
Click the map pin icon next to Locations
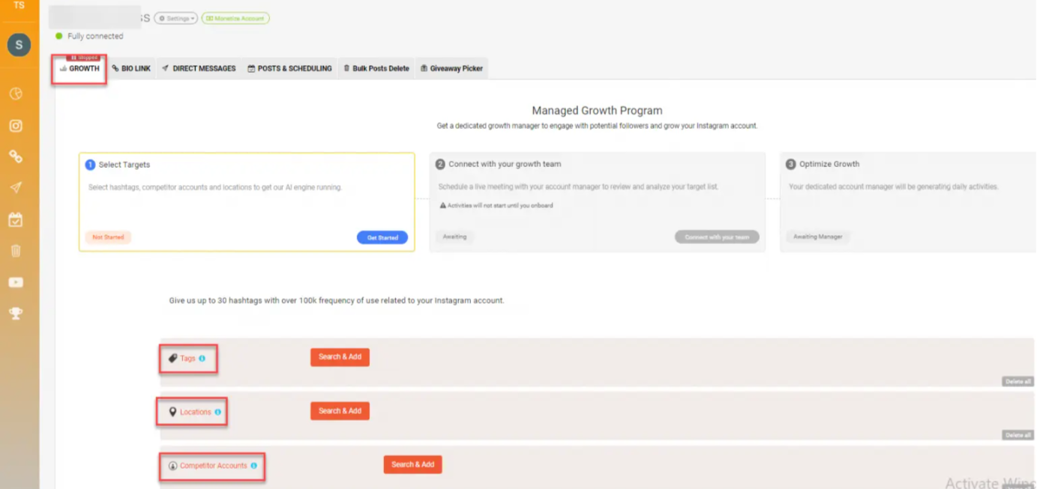172,412
